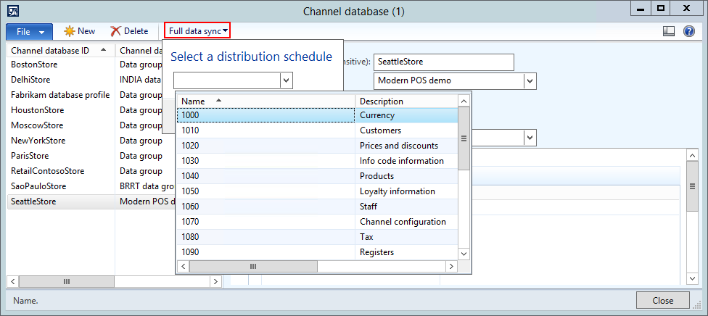Open the help question mark icon
This screenshot has height=316, width=708.
click(689, 31)
